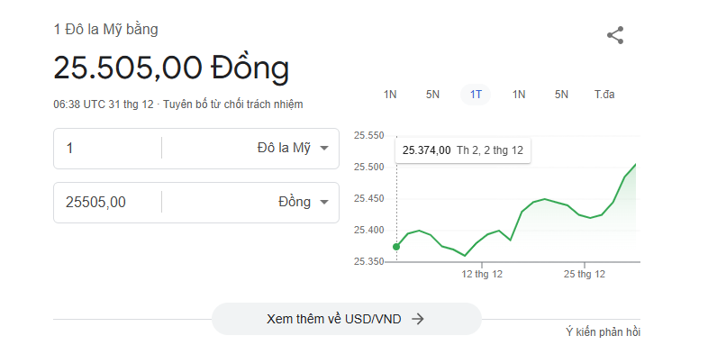The image size is (726, 363).
Task: Click the green data point on the chart
Action: click(x=396, y=247)
